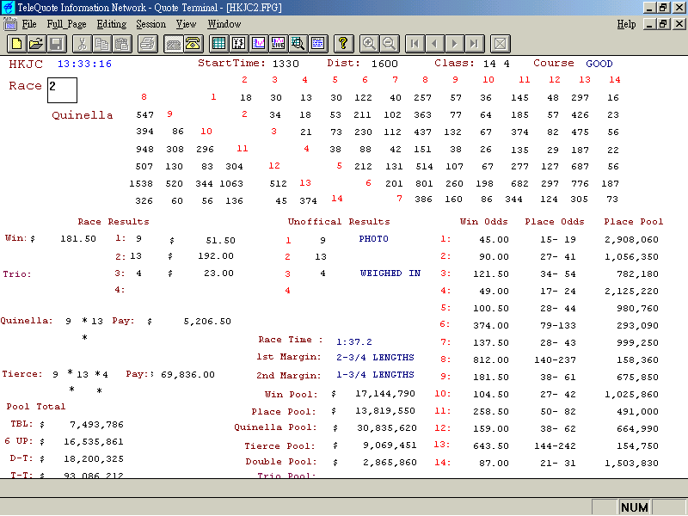Click the 6 UP total 16,535,861
The image size is (688, 516).
pyautogui.click(x=94, y=442)
